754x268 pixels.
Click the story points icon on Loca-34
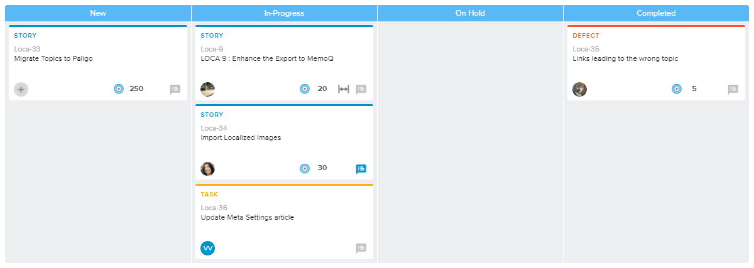pos(305,168)
